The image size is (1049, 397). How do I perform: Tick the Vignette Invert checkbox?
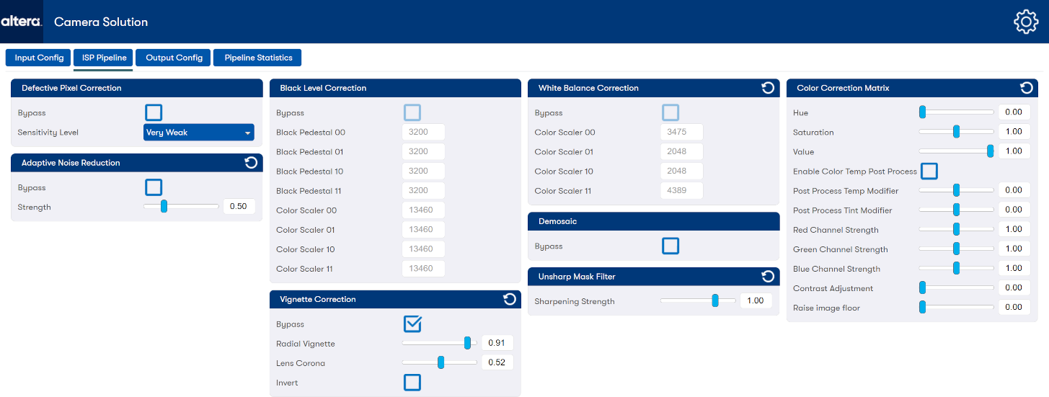click(412, 383)
